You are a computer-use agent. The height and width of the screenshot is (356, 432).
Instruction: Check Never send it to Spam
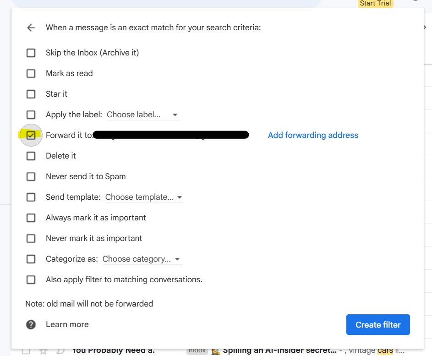31,176
